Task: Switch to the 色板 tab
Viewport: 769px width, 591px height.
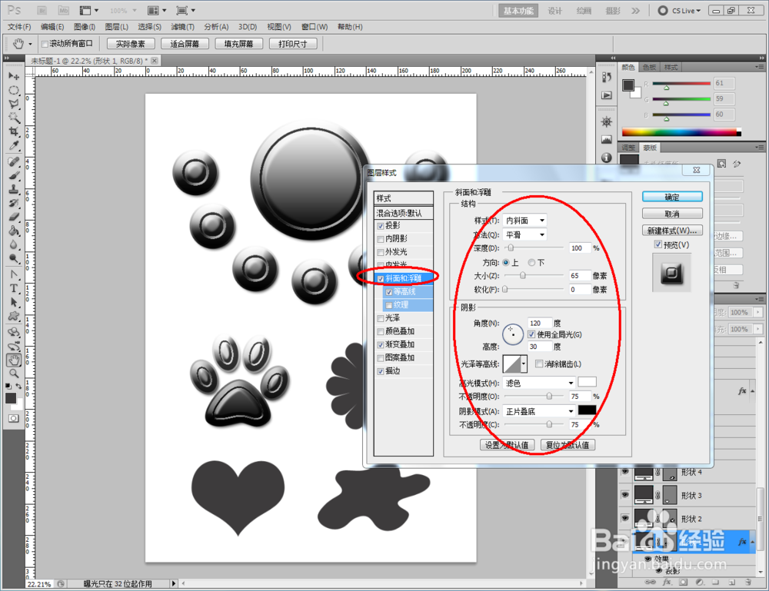Action: pyautogui.click(x=649, y=67)
